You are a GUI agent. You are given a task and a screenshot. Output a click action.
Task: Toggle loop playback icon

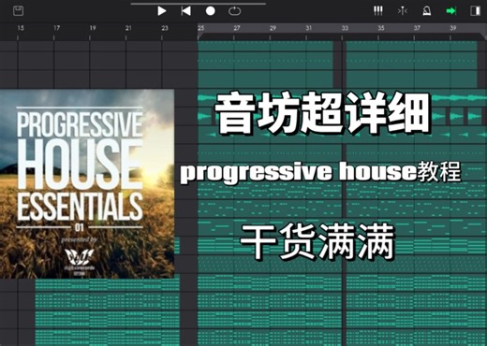pyautogui.click(x=235, y=11)
